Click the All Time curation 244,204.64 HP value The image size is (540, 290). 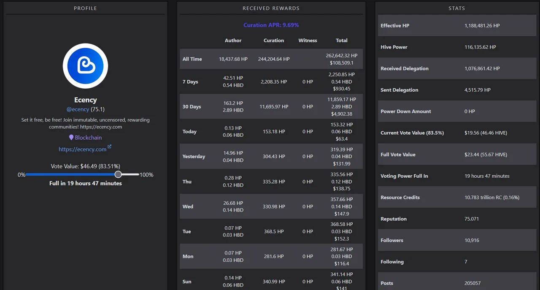tap(274, 59)
